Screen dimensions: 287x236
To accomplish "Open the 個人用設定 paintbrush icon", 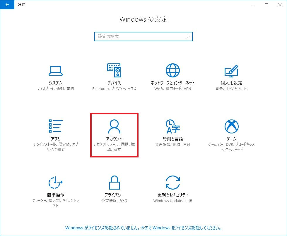I will 231,71.
